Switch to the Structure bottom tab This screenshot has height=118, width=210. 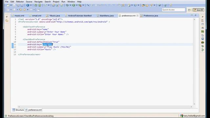(18, 110)
